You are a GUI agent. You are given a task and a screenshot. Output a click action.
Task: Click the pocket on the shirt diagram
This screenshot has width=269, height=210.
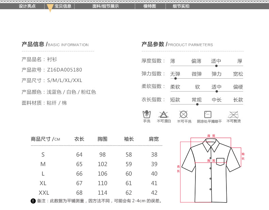coord(220,161)
